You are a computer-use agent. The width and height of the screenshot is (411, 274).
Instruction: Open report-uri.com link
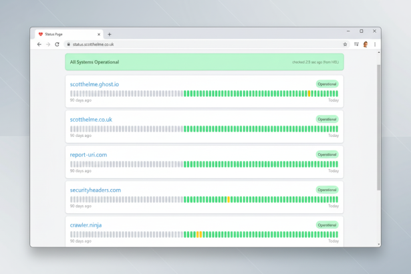(x=88, y=154)
